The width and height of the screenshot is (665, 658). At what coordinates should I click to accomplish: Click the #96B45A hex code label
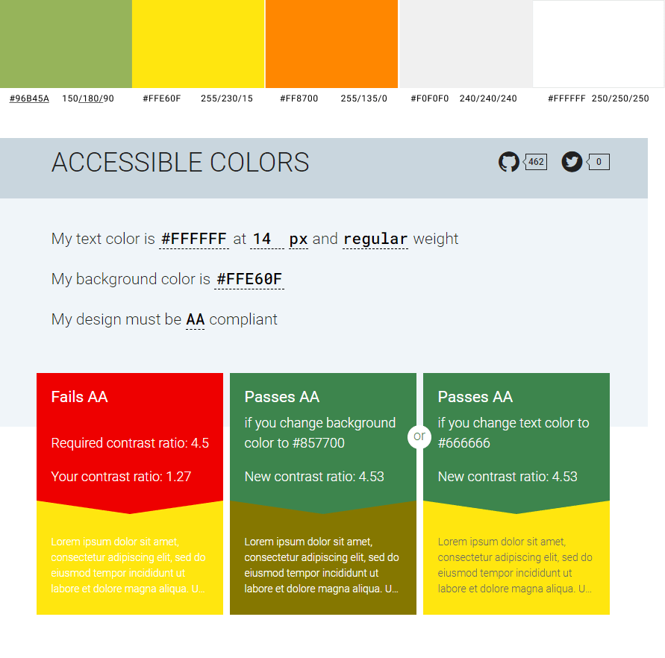tap(29, 98)
